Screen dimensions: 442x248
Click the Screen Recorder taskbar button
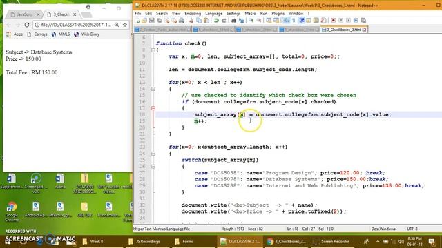pyautogui.click(x=331, y=242)
